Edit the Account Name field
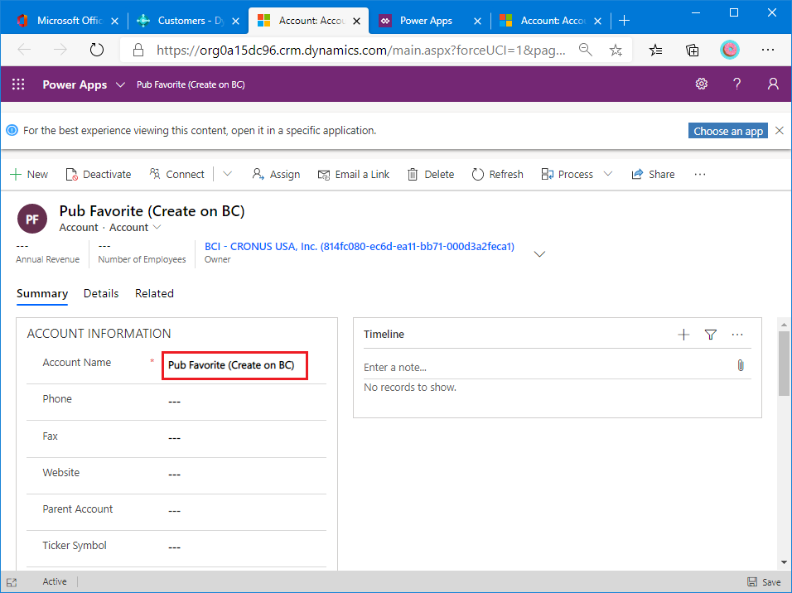The image size is (792, 593). tap(234, 365)
